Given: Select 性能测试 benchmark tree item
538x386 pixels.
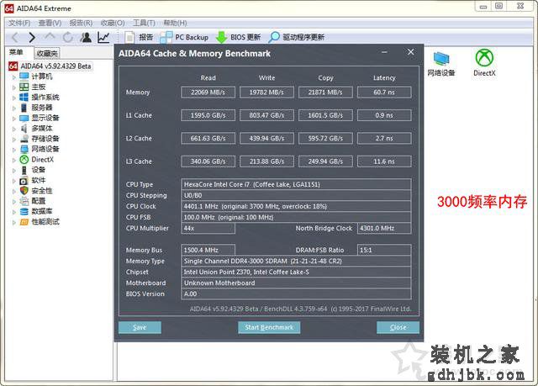Looking at the screenshot, I should pyautogui.click(x=40, y=222).
